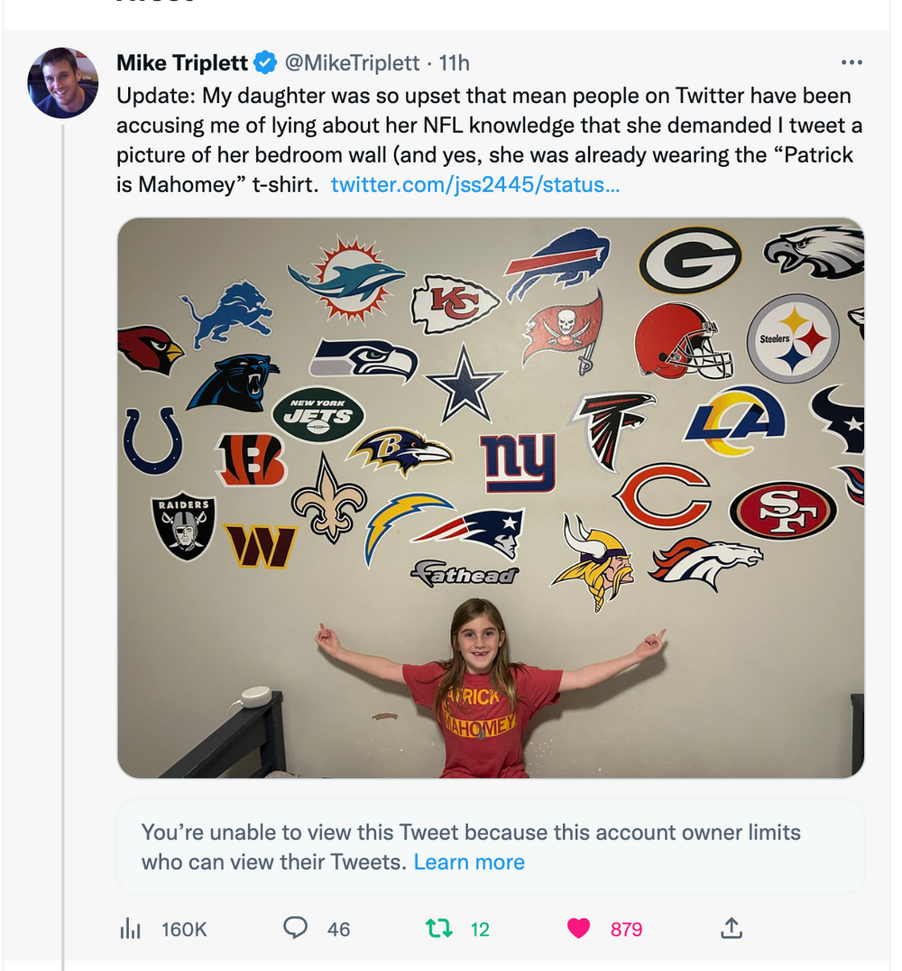
Task: Open the NFL logo wall photo
Action: tap(491, 496)
